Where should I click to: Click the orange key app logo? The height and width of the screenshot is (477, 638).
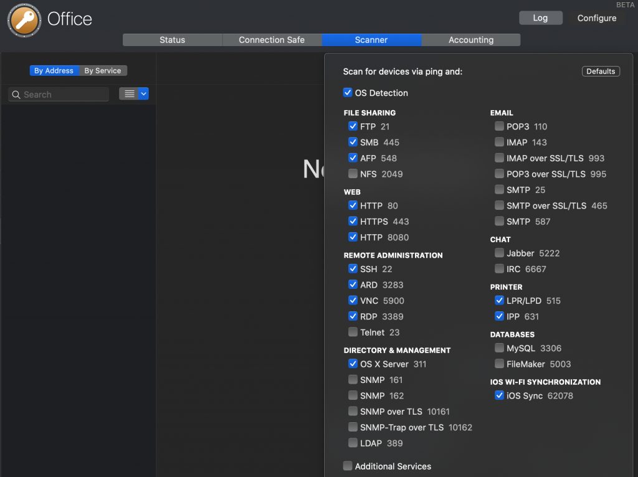pyautogui.click(x=24, y=20)
